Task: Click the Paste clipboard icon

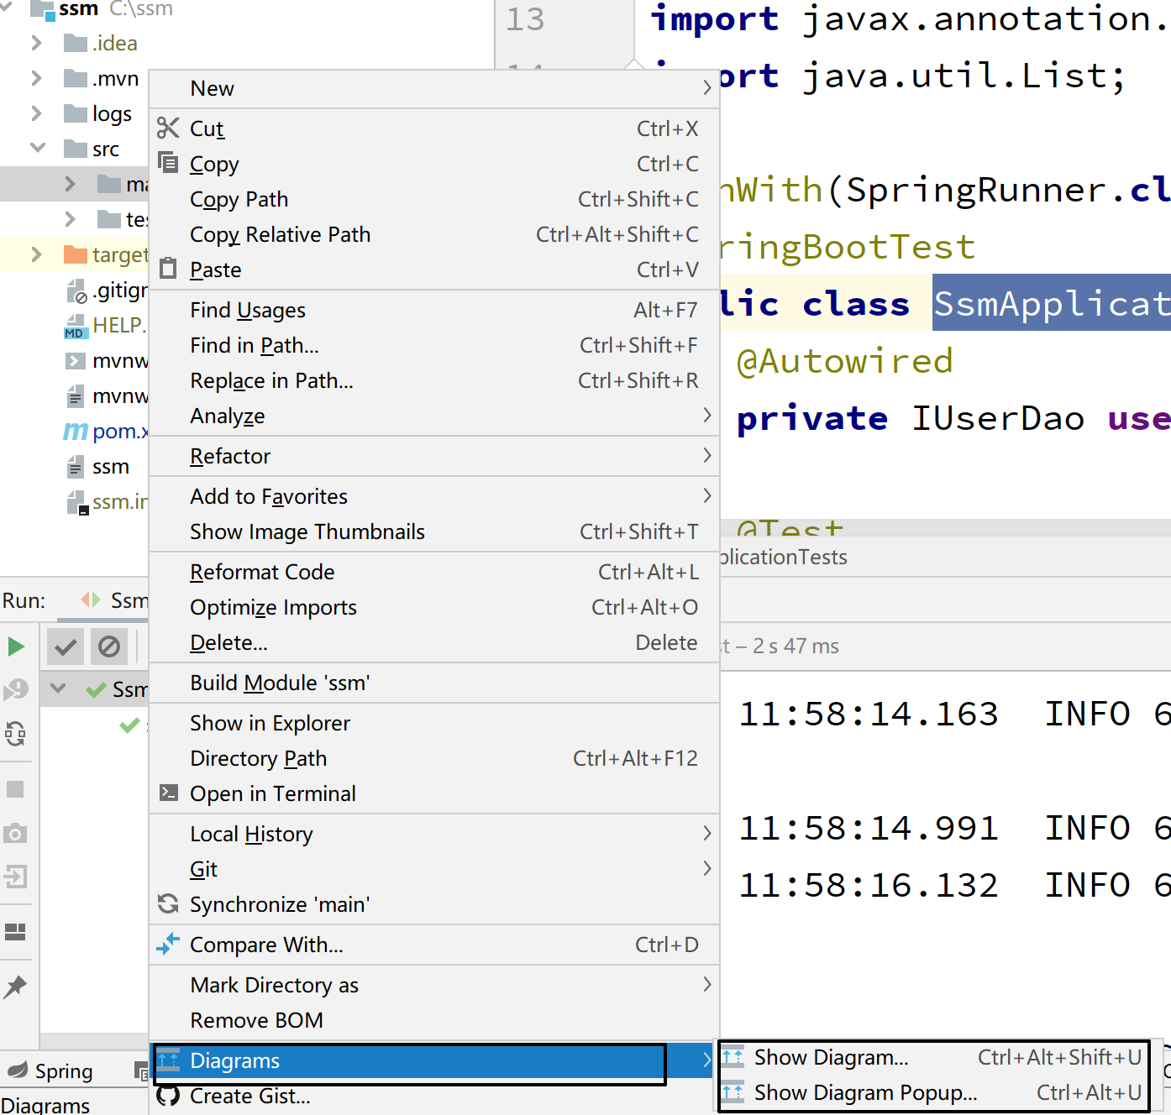Action: pyautogui.click(x=168, y=269)
